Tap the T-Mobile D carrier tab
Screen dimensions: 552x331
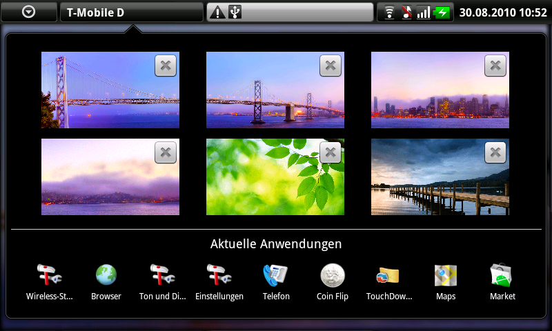(x=131, y=12)
